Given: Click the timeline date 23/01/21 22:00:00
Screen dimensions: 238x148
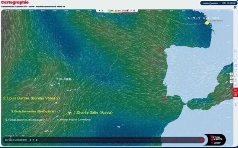Looking at the screenshot, I should pyautogui.click(x=16, y=140).
